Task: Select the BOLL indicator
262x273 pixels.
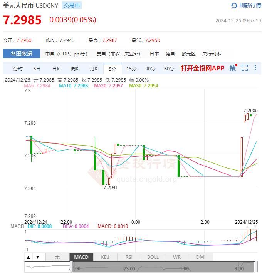Action: pos(153,257)
